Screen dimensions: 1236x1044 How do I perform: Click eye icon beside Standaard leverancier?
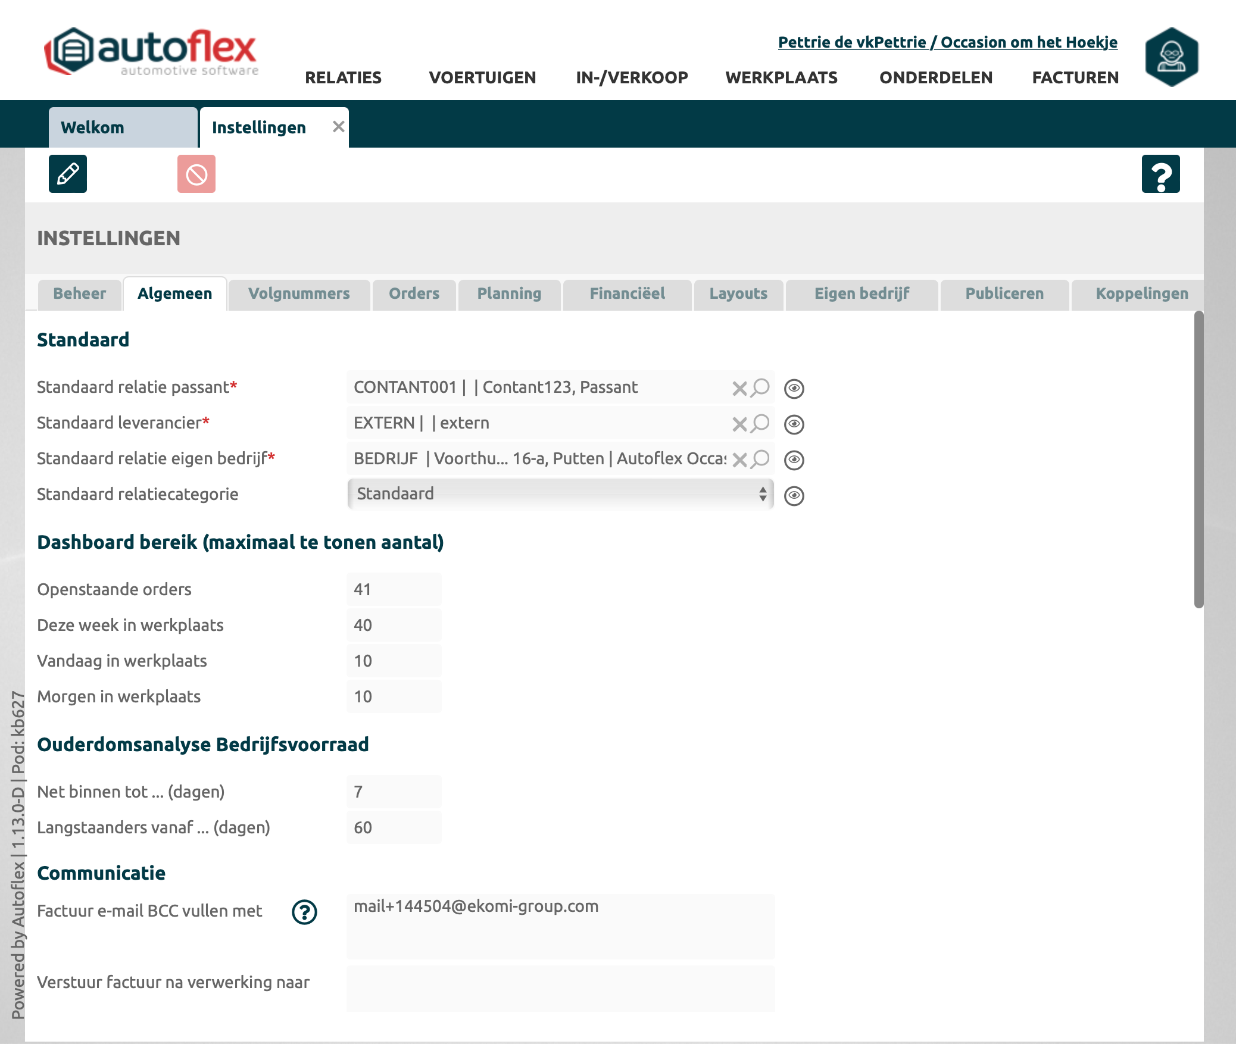[x=794, y=424]
